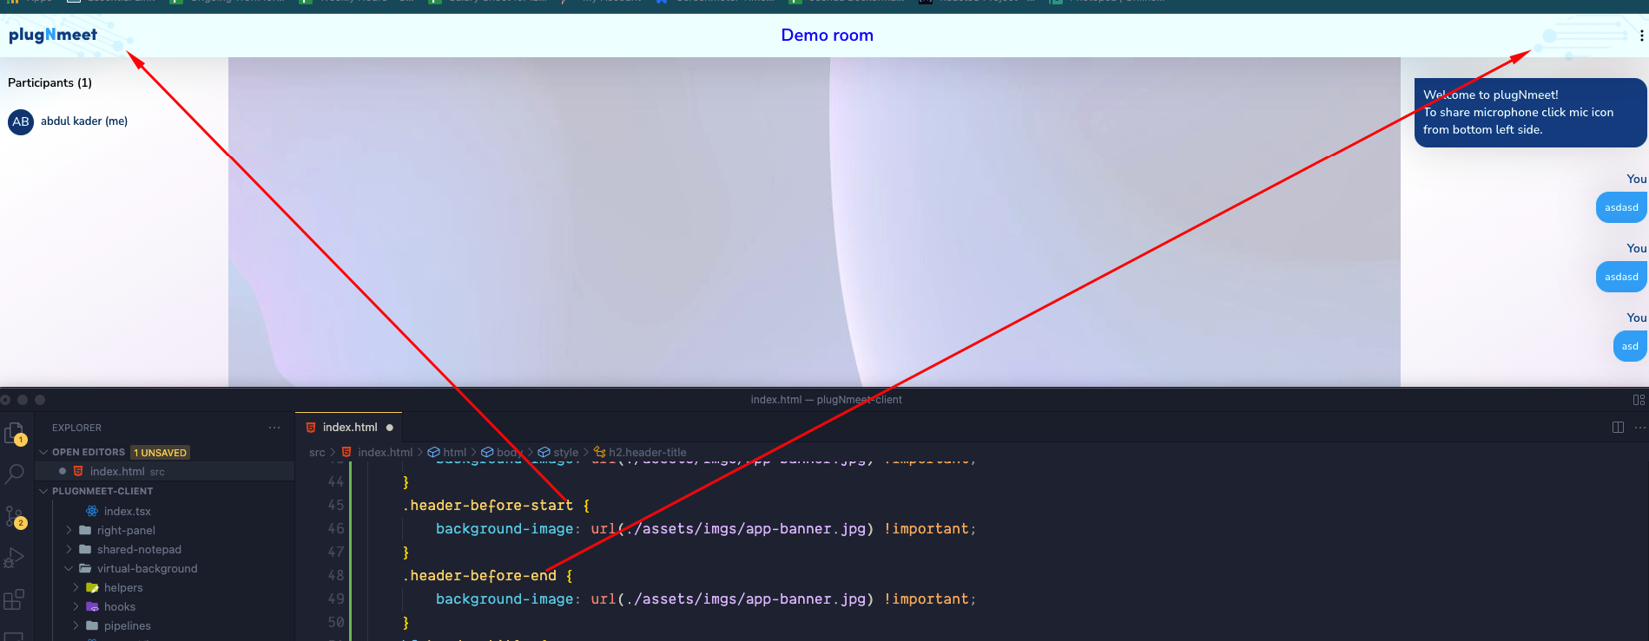The image size is (1649, 641).
Task: Click the Welcome to plugNmeet notification
Action: [1530, 113]
